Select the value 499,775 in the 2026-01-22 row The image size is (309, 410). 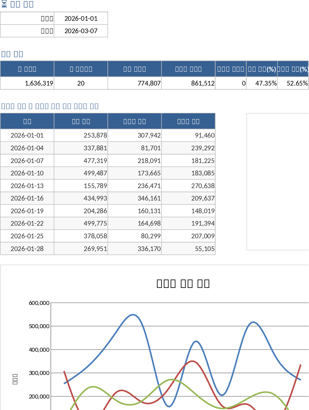pos(96,223)
